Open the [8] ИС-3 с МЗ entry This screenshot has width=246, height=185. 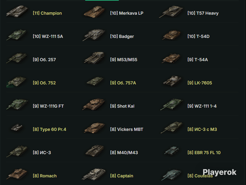(202, 129)
